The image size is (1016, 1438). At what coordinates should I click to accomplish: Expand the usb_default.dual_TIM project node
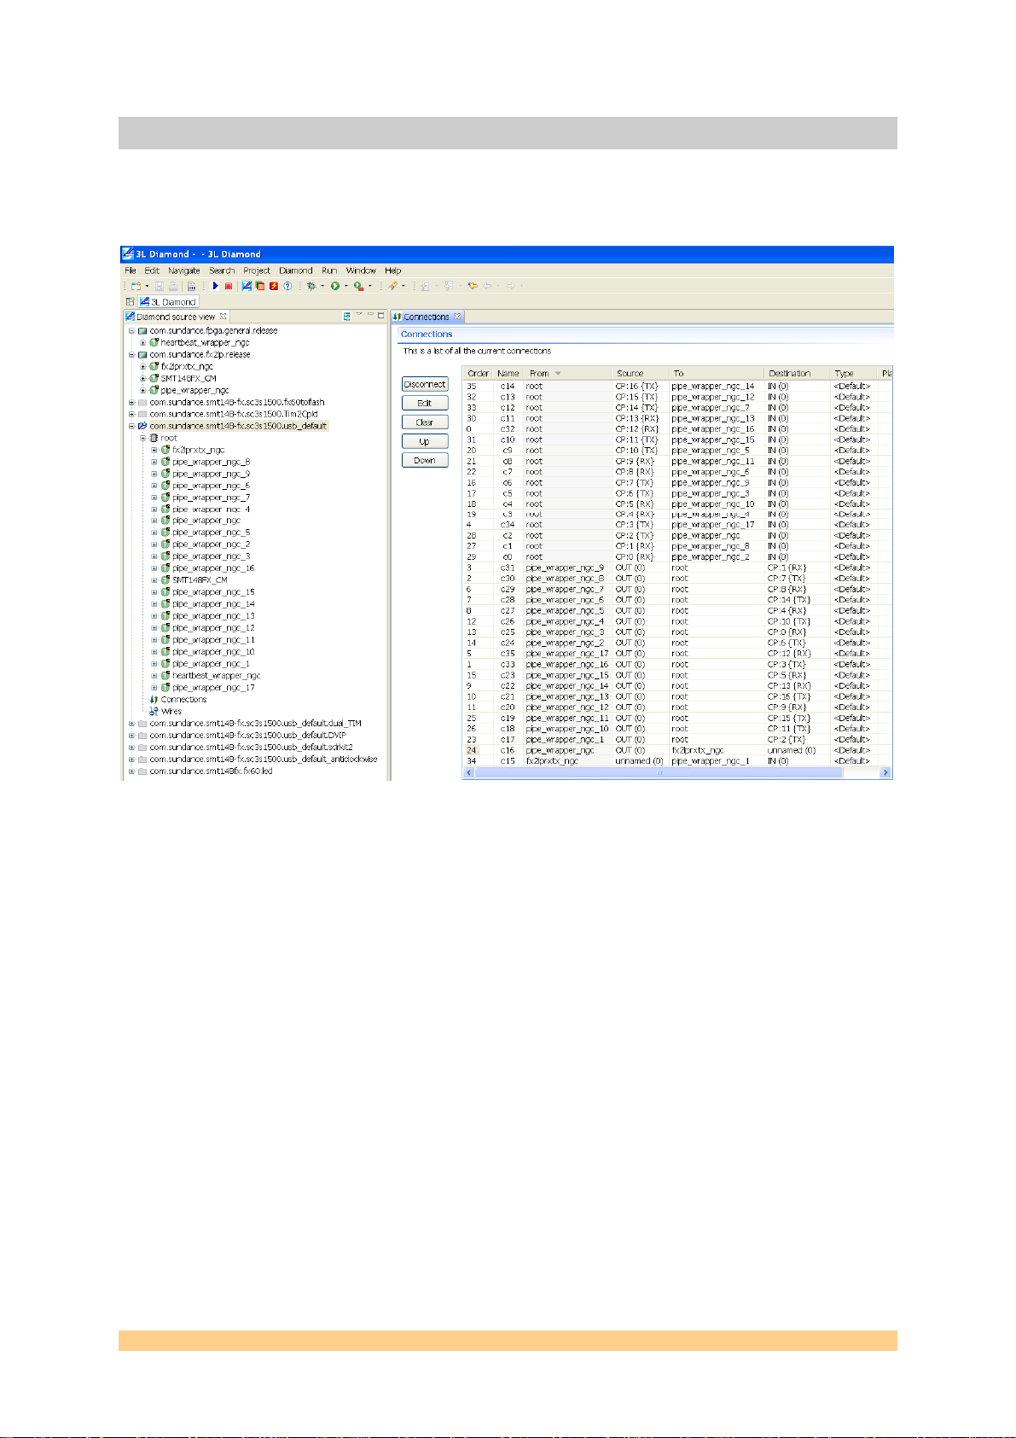[131, 723]
